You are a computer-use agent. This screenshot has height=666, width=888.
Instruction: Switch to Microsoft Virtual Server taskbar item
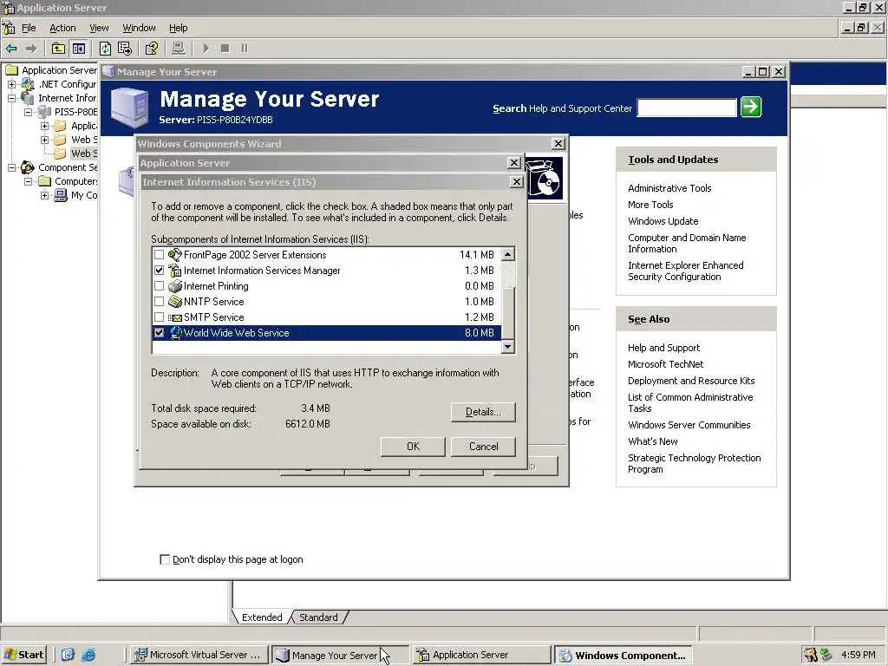click(198, 655)
